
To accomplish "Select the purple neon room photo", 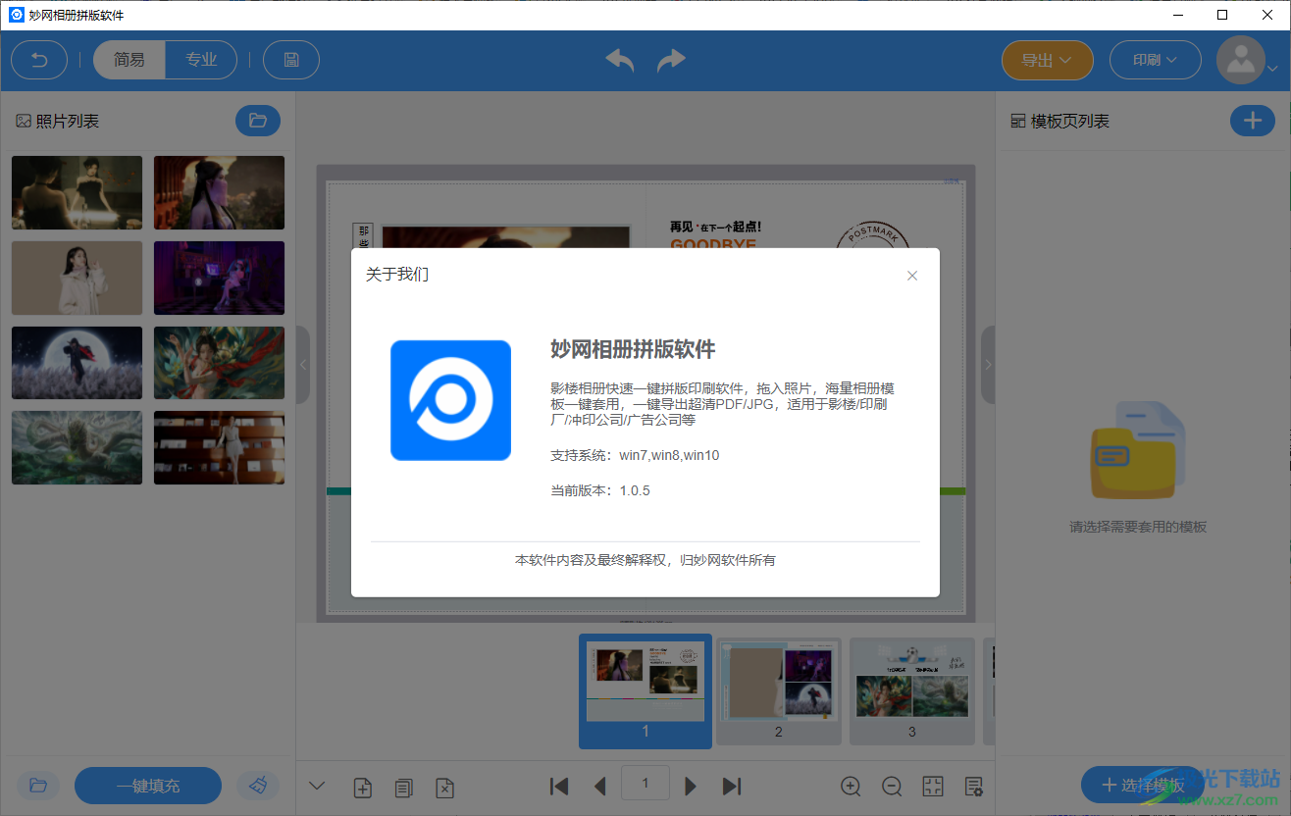I will (x=219, y=278).
